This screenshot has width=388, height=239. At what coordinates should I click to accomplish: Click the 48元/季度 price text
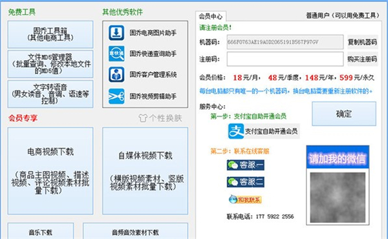(284, 78)
